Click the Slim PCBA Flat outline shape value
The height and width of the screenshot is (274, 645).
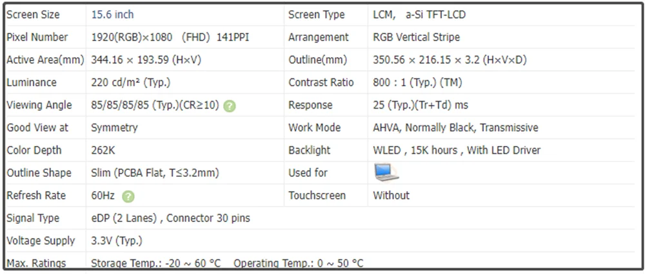tap(155, 173)
